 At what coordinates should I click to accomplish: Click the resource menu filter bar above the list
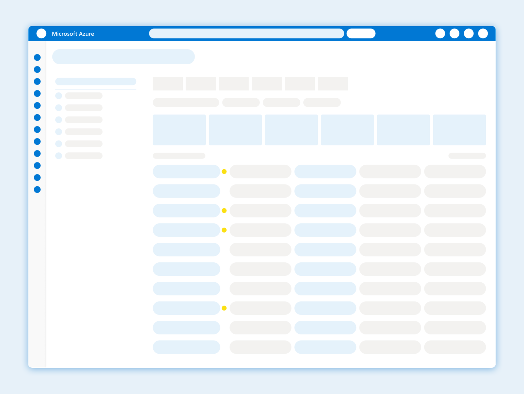coord(96,81)
